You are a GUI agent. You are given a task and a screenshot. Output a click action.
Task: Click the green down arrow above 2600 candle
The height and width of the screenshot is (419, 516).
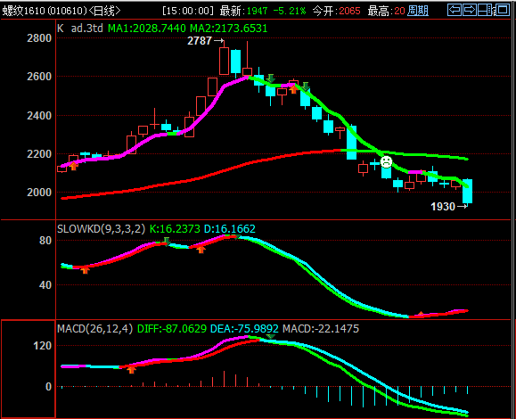pos(271,78)
